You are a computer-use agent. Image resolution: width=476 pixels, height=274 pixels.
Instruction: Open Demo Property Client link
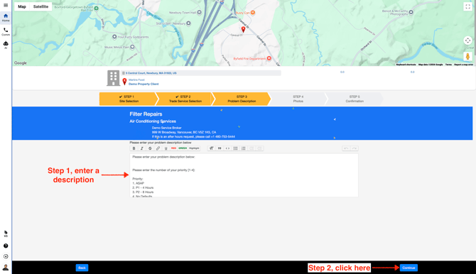144,84
